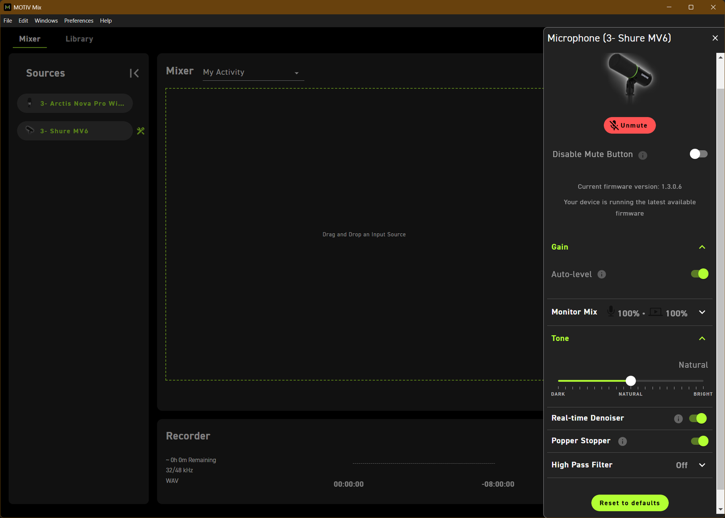Click Popper Stopper info icon

coord(622,441)
